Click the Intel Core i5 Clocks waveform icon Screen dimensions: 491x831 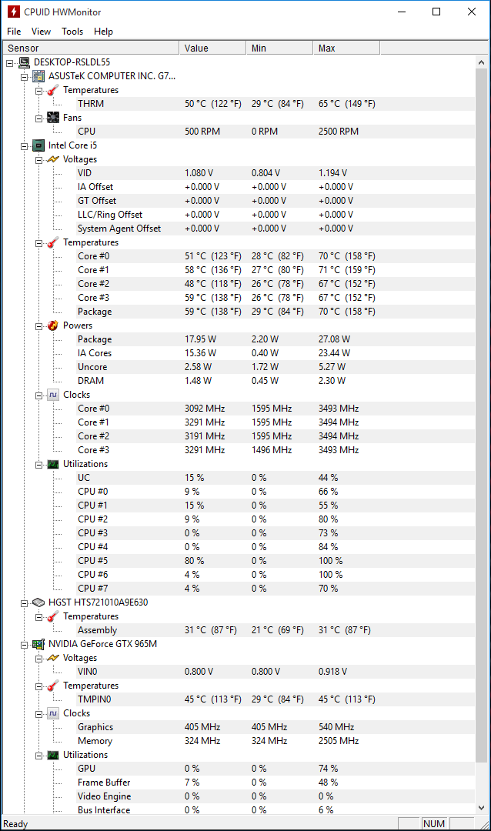53,395
